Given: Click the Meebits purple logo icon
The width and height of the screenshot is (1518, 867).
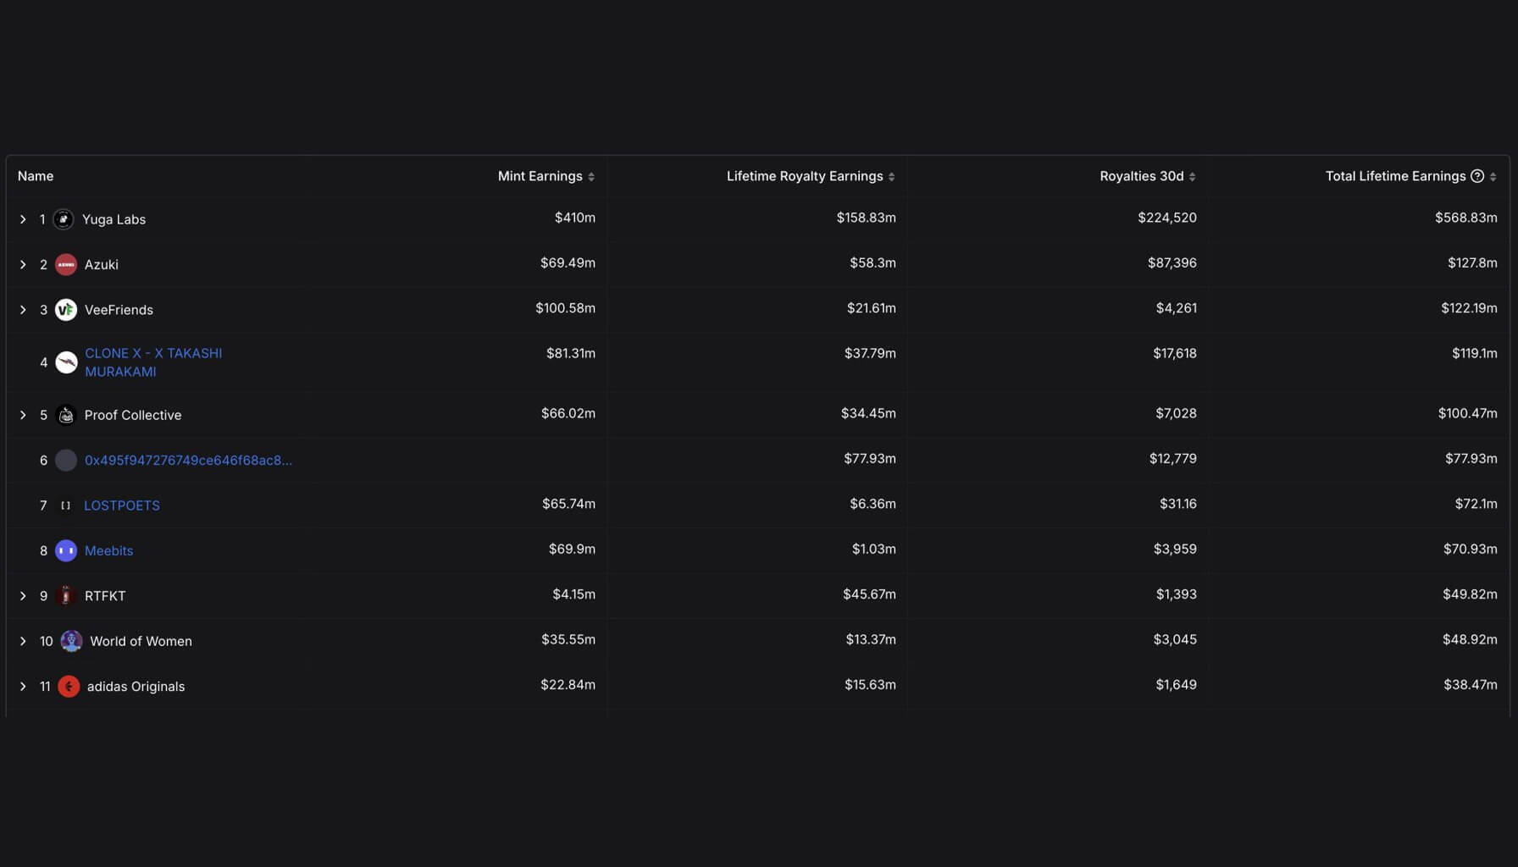Looking at the screenshot, I should tap(66, 550).
